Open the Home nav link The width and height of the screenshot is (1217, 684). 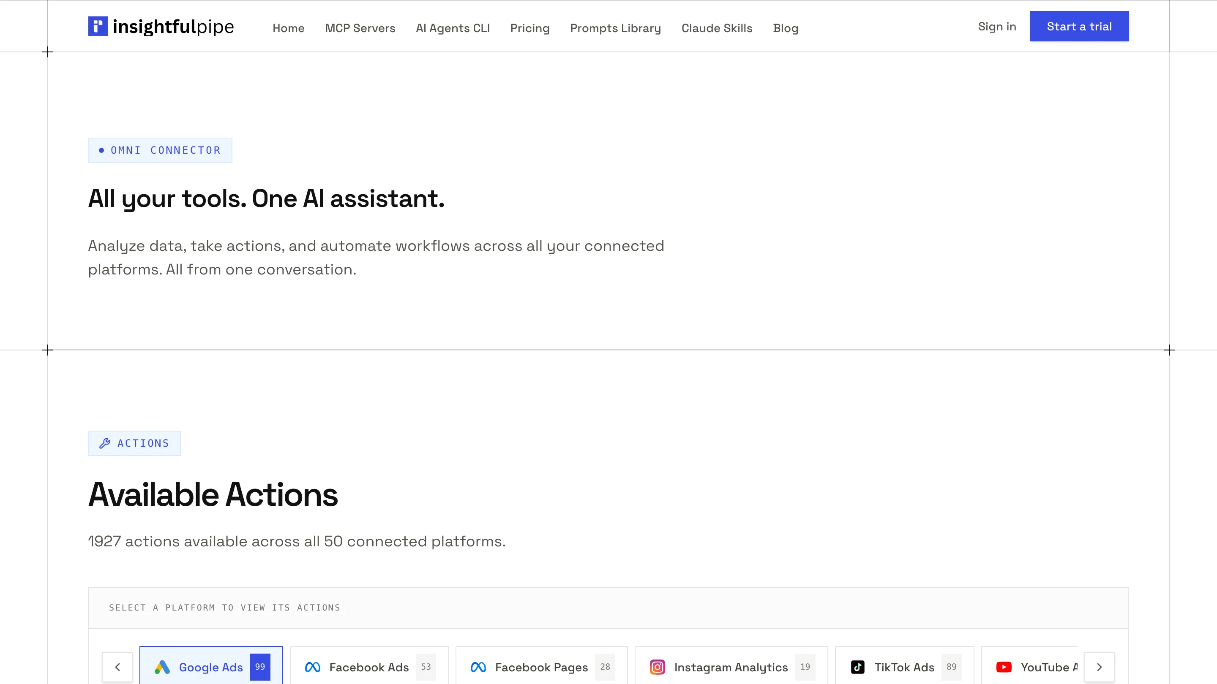(x=288, y=28)
